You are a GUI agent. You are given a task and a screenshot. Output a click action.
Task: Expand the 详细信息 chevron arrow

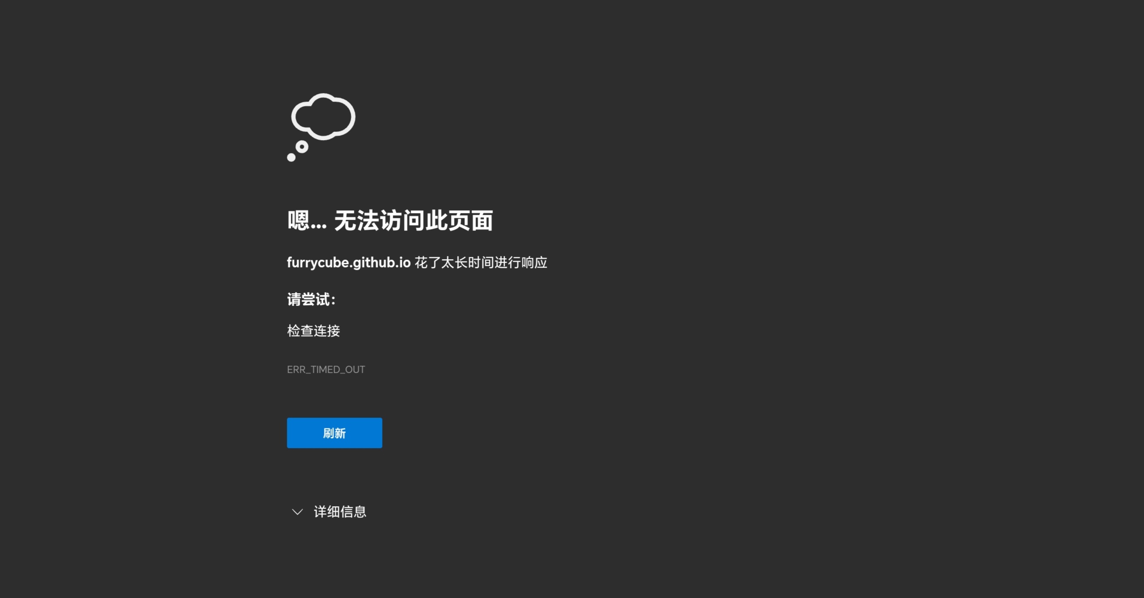298,512
